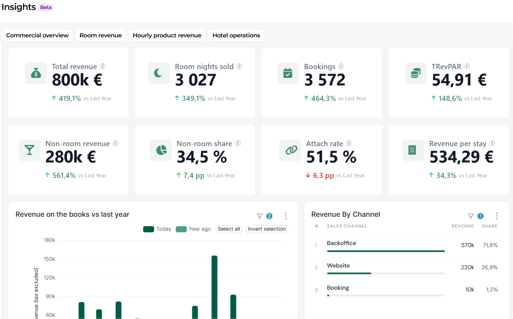The height and width of the screenshot is (319, 513).
Task: Click the Invert selection button
Action: tap(267, 229)
